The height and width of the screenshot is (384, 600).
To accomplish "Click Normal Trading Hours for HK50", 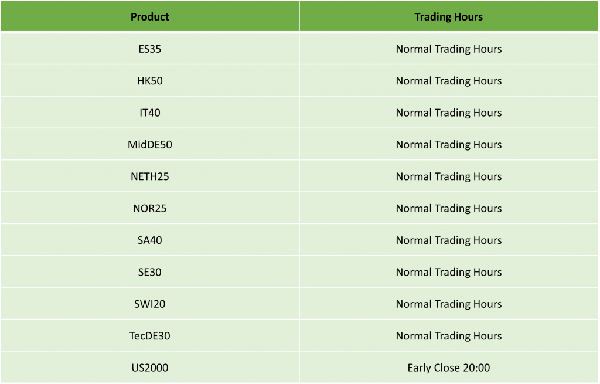I will click(448, 81).
